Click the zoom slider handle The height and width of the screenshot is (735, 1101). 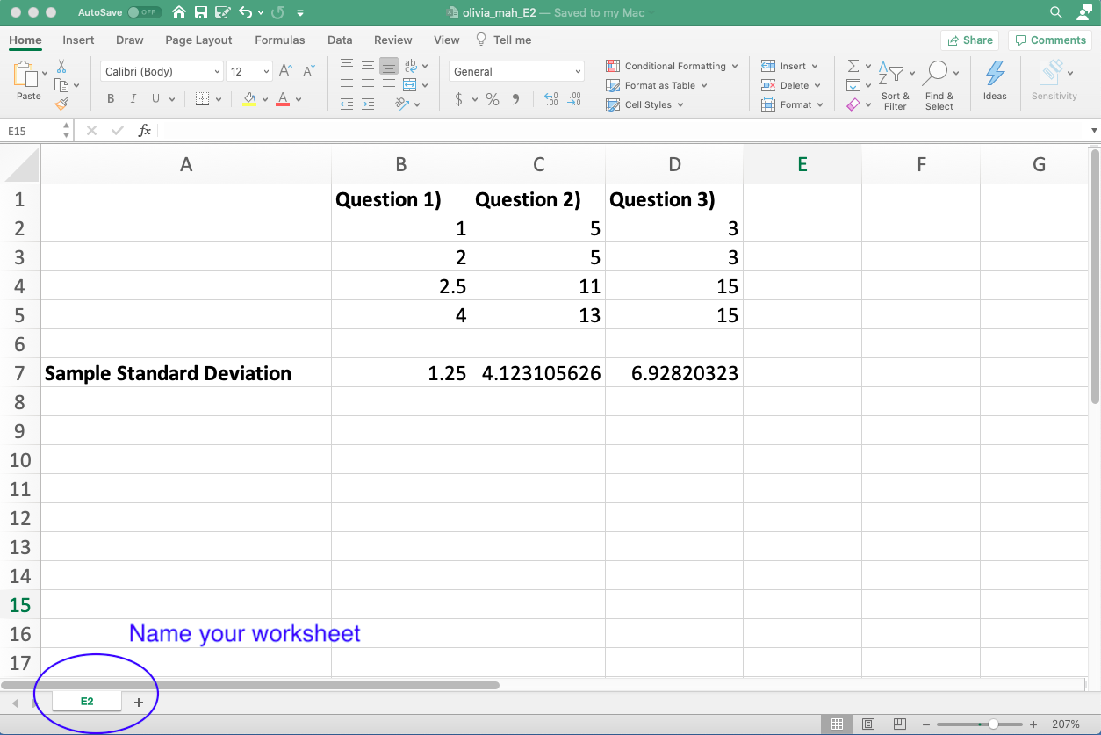(x=993, y=724)
